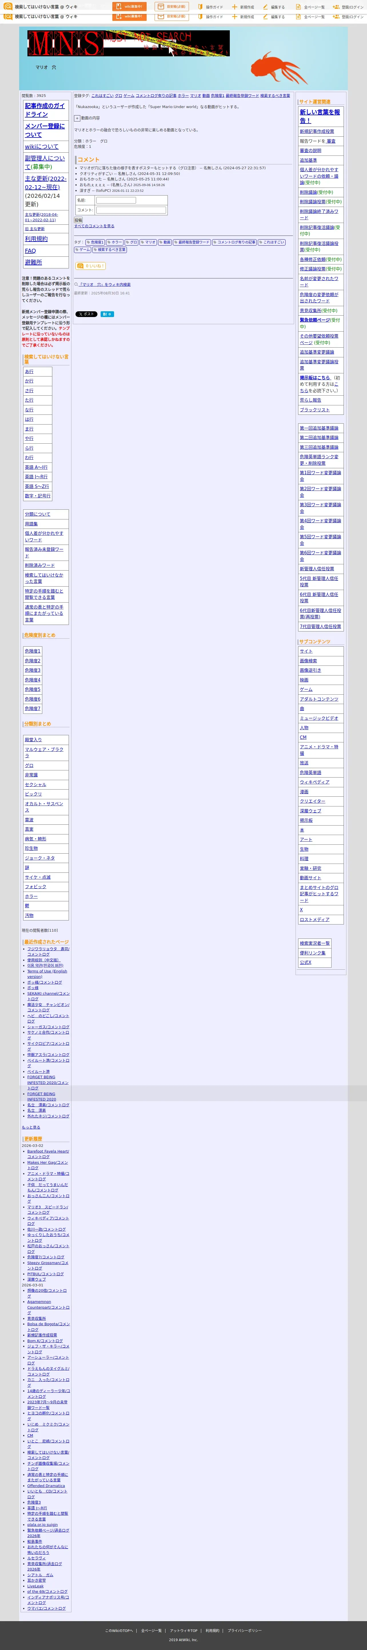Click the 0 いいね！ like button
The image size is (367, 1650).
tap(90, 266)
